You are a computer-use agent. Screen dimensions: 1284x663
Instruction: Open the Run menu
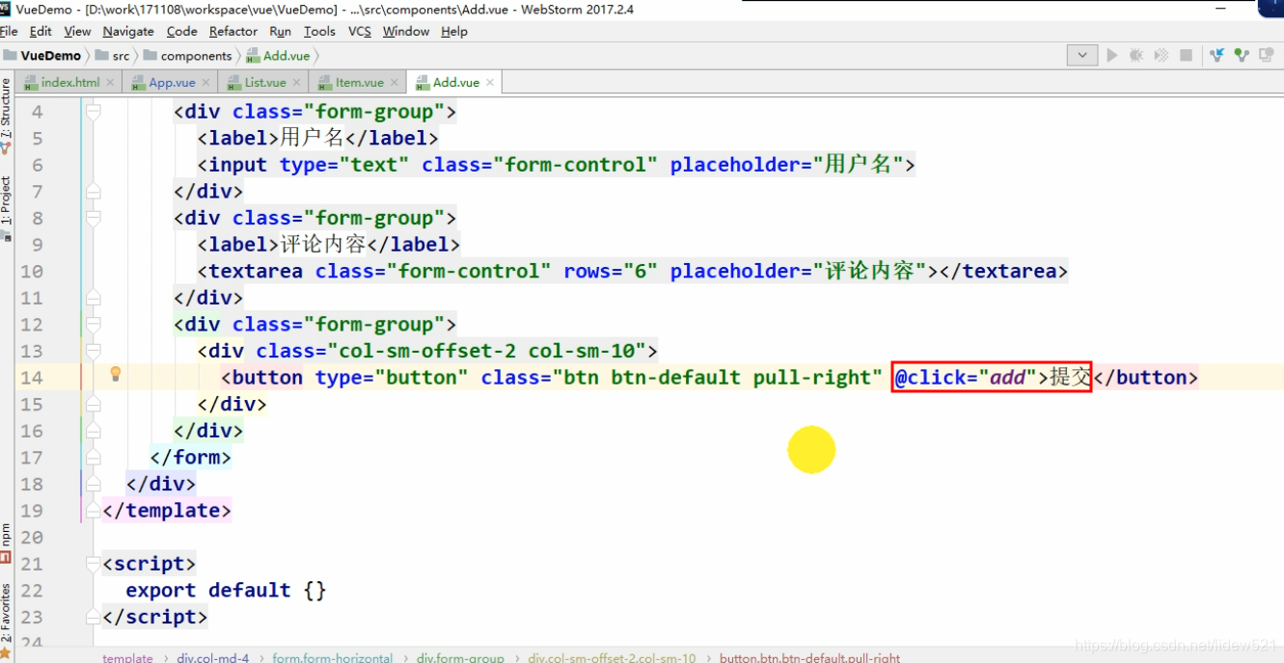[280, 32]
